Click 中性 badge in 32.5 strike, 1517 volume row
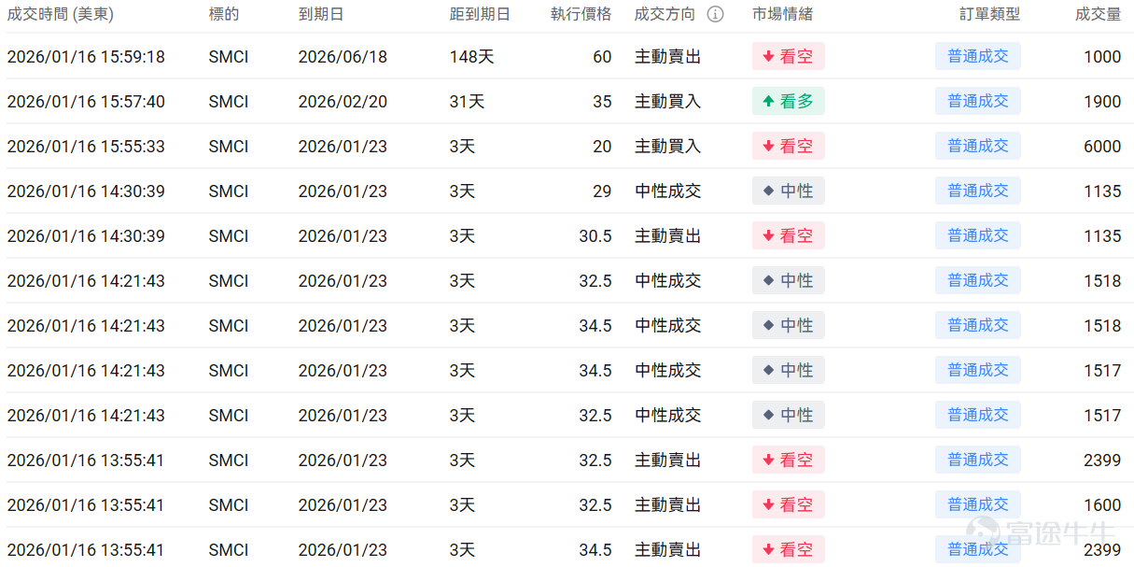 [x=789, y=415]
